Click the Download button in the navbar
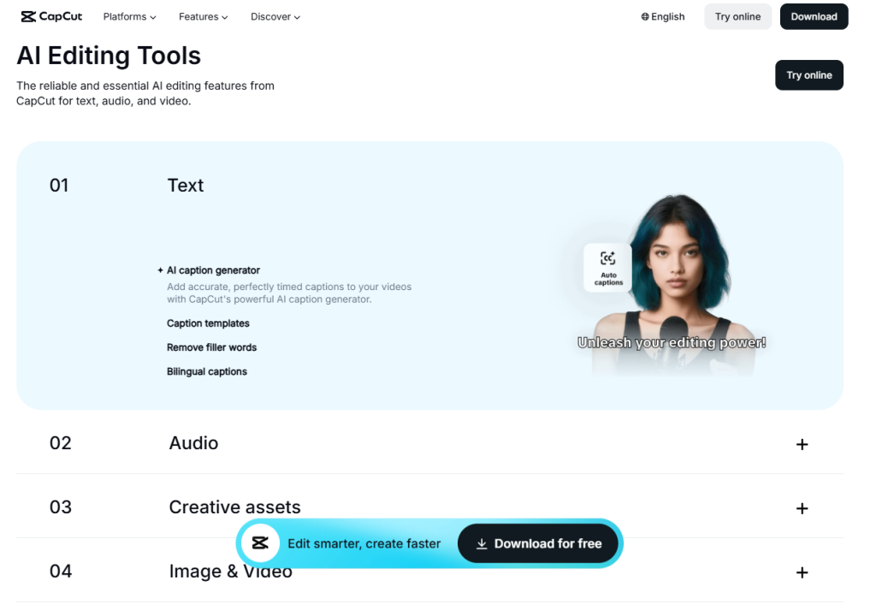The height and width of the screenshot is (616, 876). tap(814, 16)
